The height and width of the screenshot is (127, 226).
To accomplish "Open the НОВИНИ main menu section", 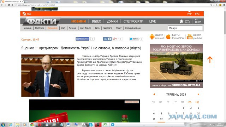I will [x=79, y=22].
